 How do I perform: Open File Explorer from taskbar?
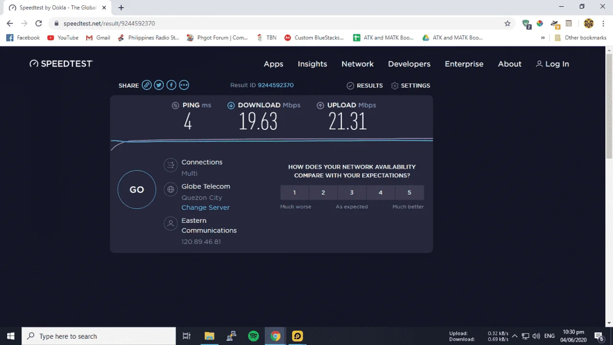pos(209,336)
